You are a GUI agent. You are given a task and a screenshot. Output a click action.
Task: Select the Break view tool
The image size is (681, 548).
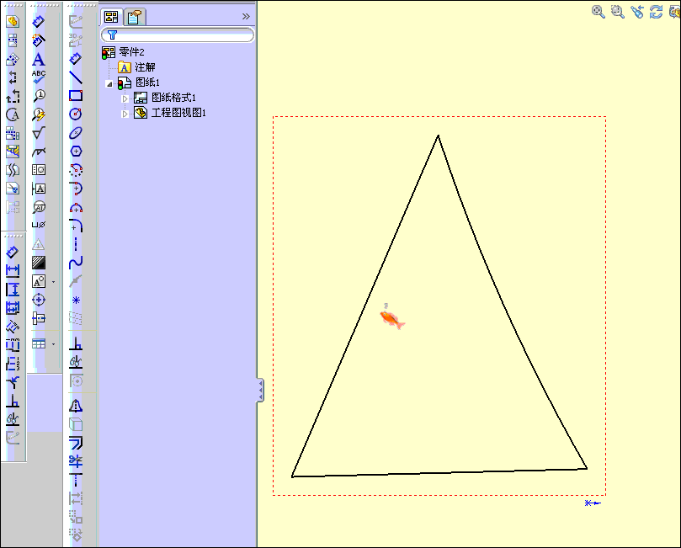point(13,170)
